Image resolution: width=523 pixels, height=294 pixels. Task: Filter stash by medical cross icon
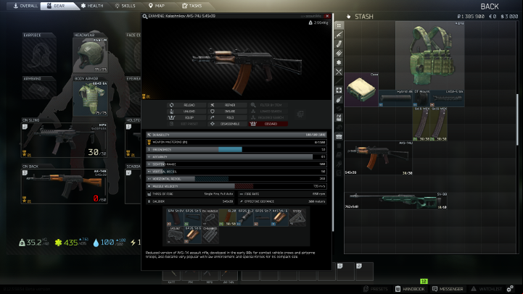tap(339, 90)
